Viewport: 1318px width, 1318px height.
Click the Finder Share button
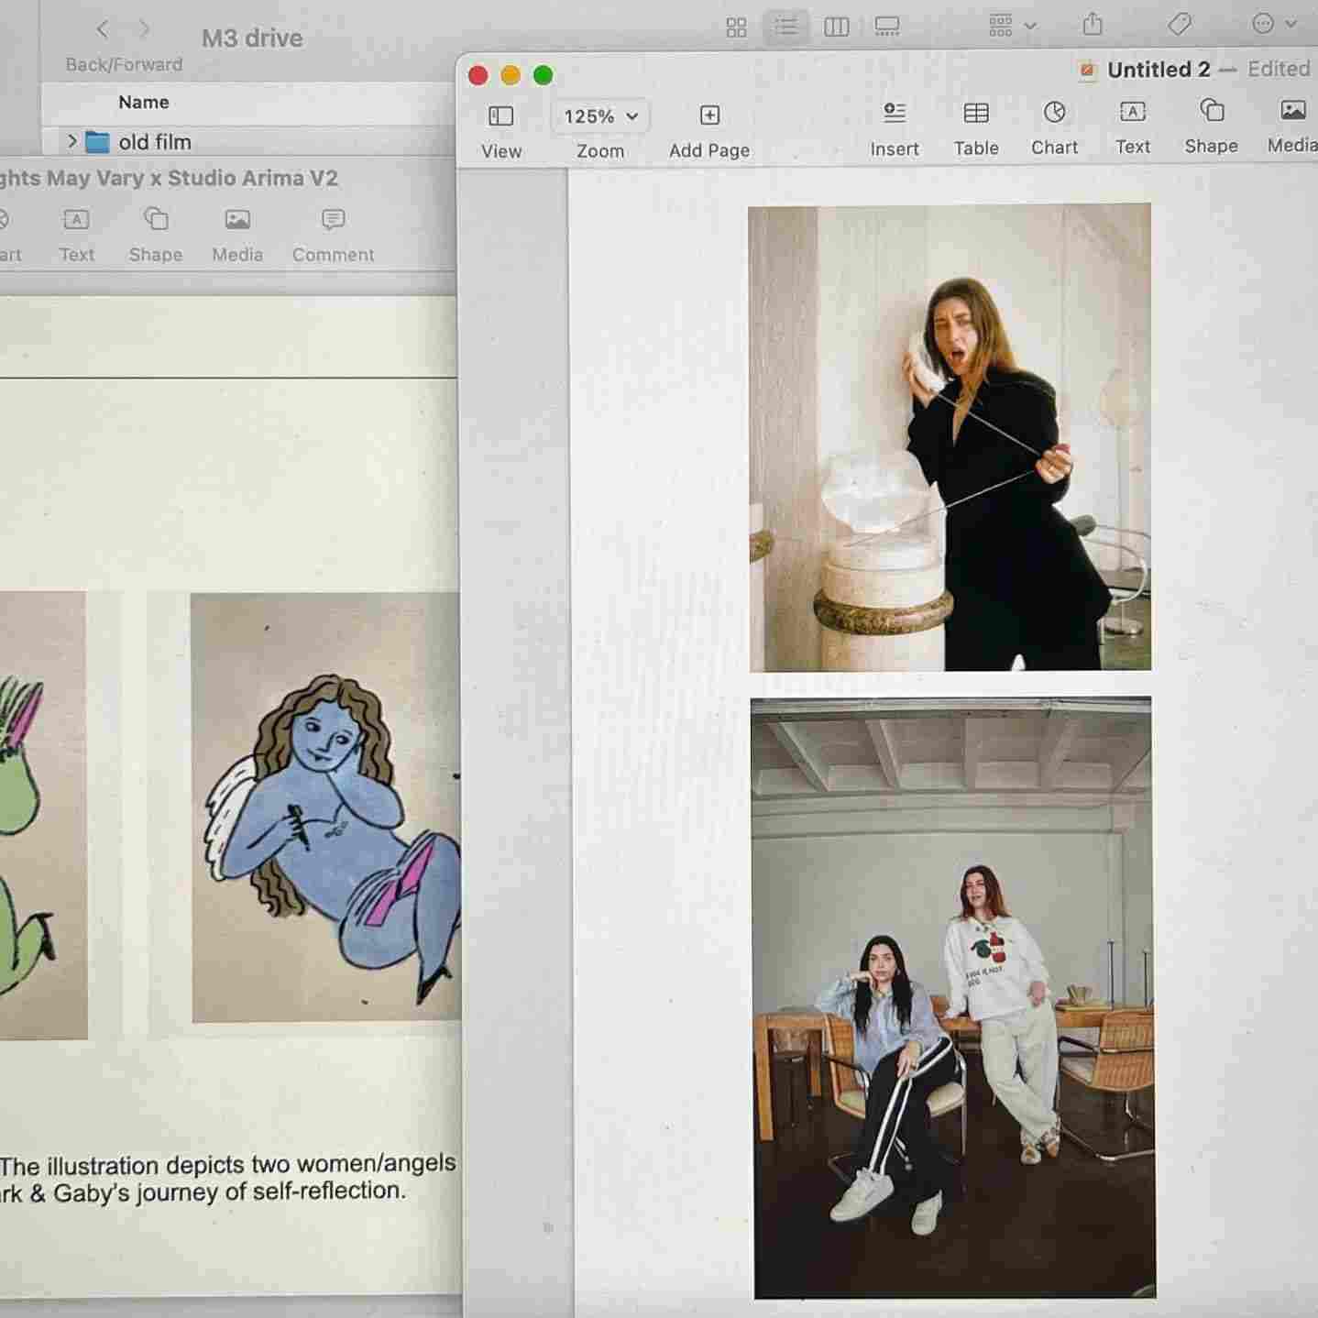click(x=1093, y=24)
